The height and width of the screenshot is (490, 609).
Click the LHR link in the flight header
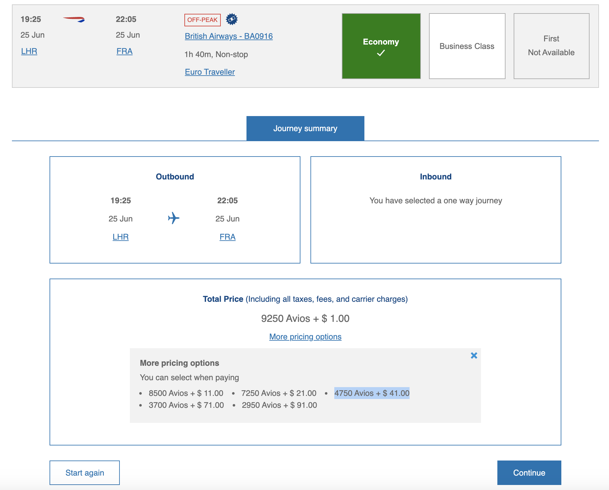click(x=29, y=51)
